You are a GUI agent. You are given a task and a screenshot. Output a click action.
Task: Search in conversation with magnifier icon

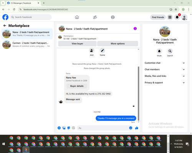(170, 51)
